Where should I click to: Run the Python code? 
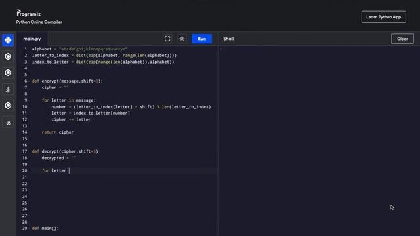pos(201,39)
